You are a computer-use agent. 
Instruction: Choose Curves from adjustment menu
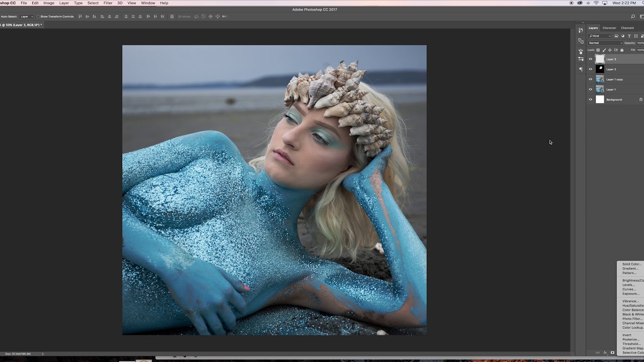coord(629,289)
